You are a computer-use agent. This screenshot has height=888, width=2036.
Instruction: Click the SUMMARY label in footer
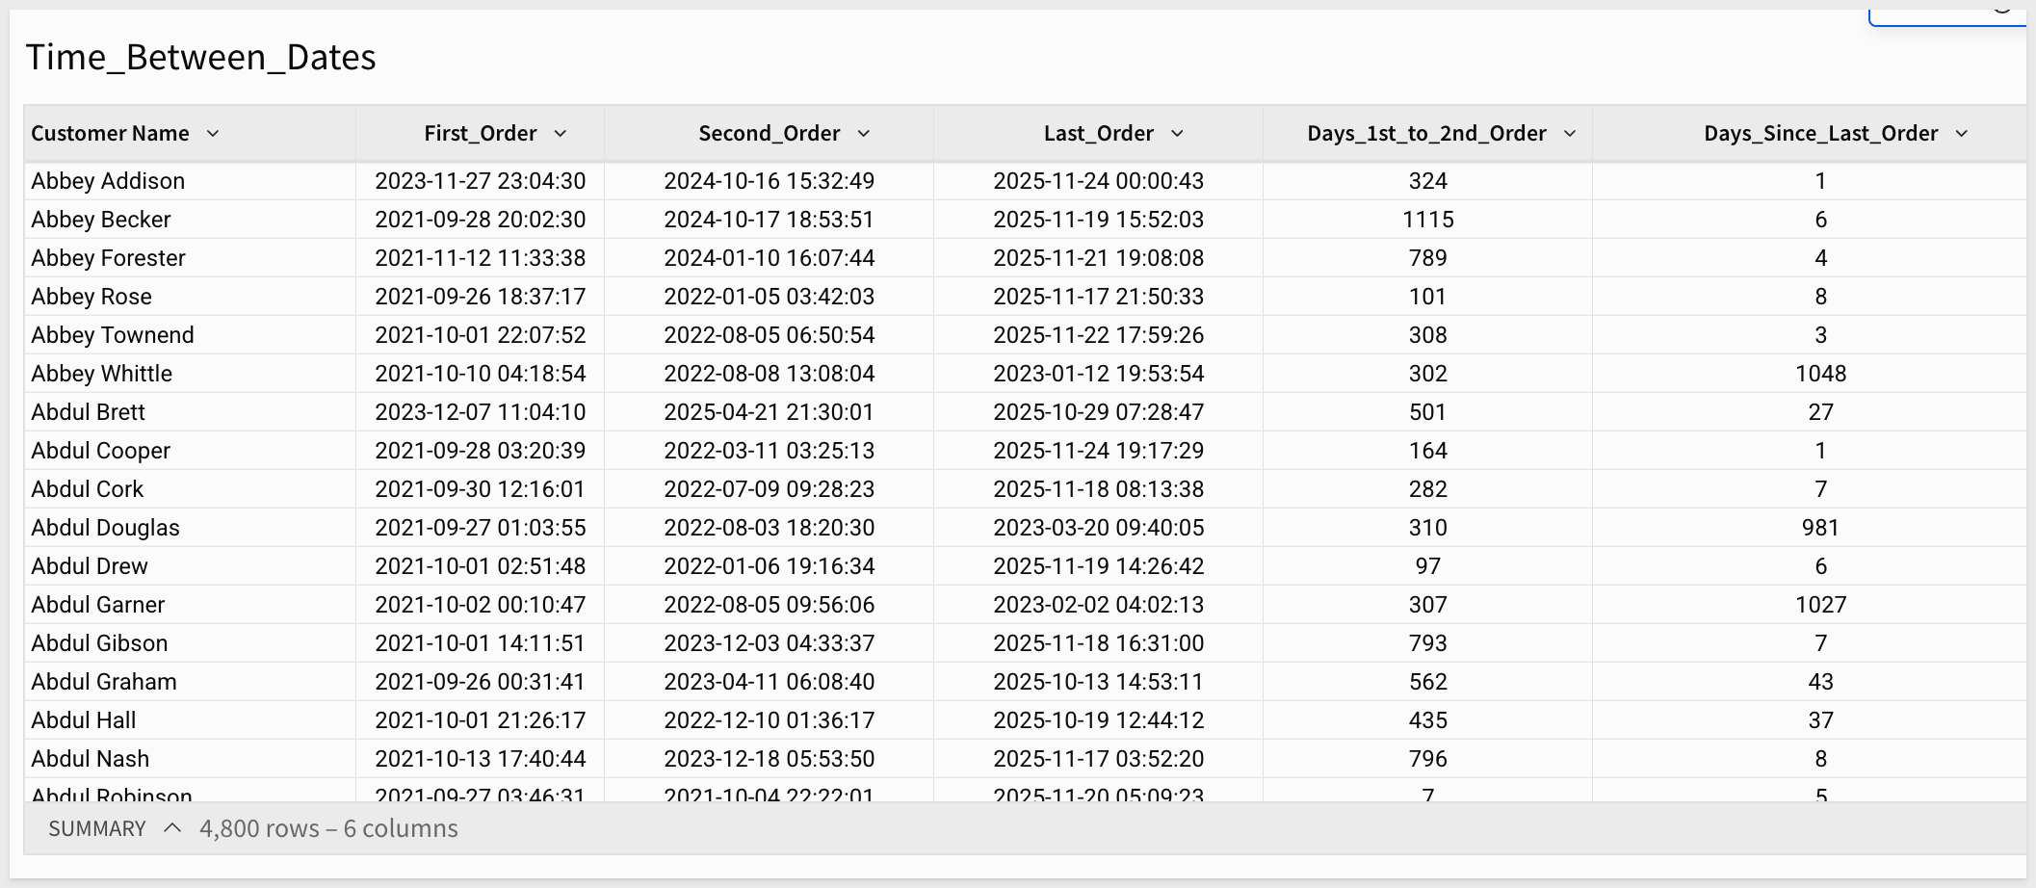(97, 829)
